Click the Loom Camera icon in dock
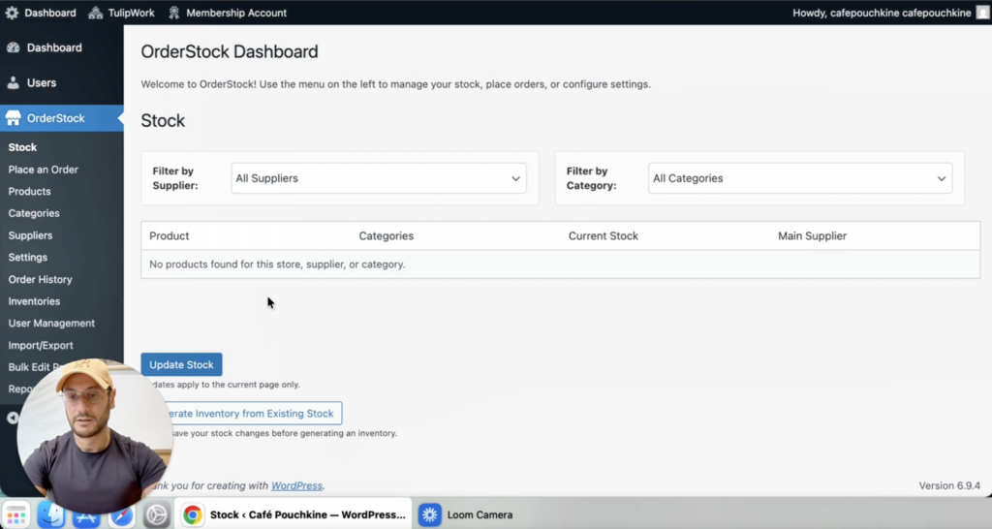This screenshot has width=992, height=529. pyautogui.click(x=430, y=514)
